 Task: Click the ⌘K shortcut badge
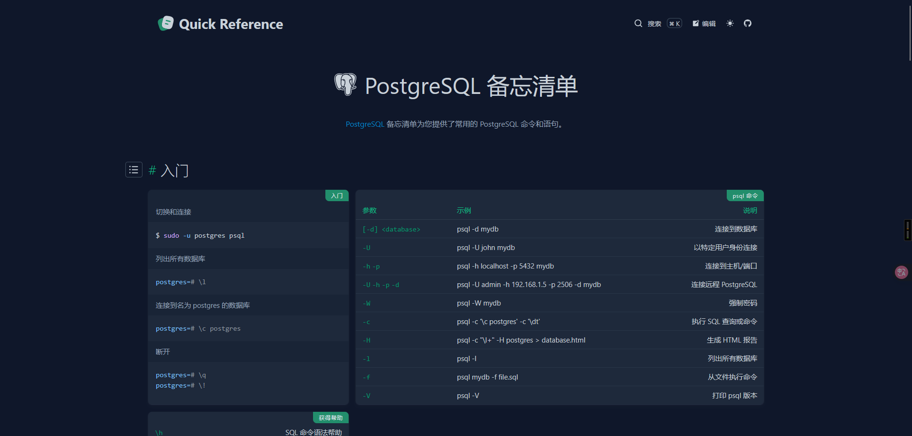[674, 24]
